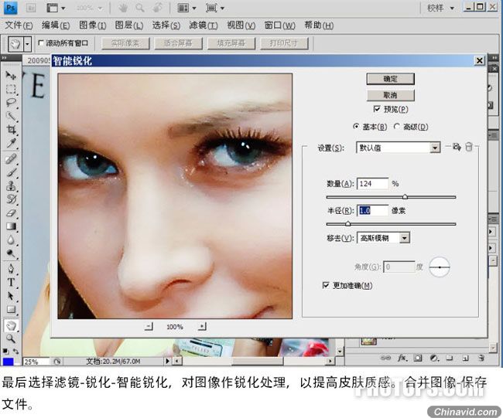Select the Gradient tool
503x418 pixels.
pos(11,227)
